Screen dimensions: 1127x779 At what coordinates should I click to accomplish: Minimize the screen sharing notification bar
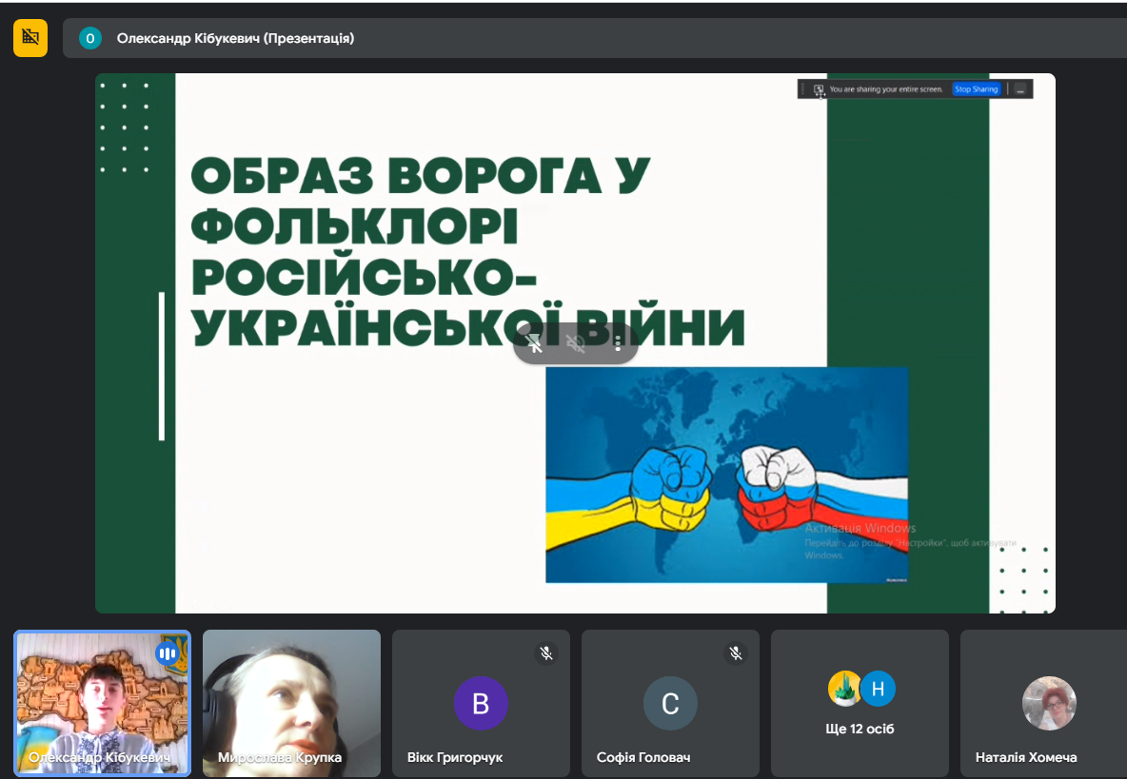point(1019,89)
